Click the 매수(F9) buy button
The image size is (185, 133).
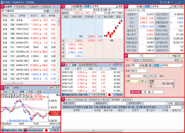[136, 92]
